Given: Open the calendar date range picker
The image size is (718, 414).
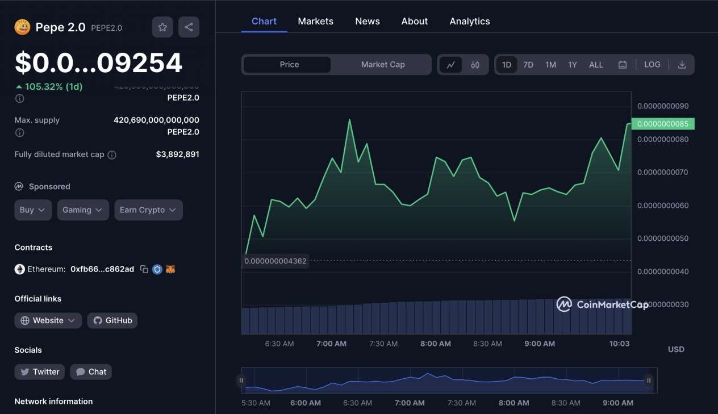Looking at the screenshot, I should click(x=623, y=65).
